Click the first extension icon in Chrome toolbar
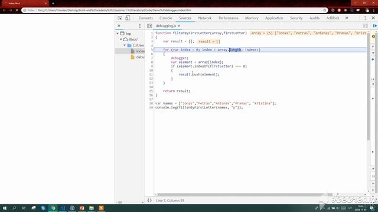This screenshot has width=378, height=212. click(x=333, y=11)
